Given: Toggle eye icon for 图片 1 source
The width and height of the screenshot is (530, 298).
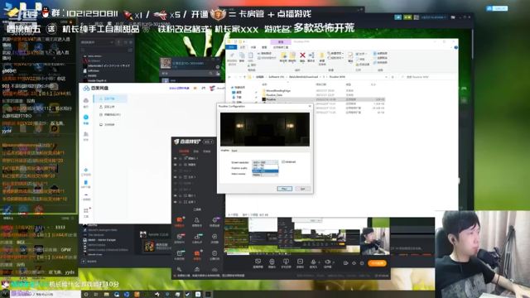Looking at the screenshot, I should pos(175,195).
